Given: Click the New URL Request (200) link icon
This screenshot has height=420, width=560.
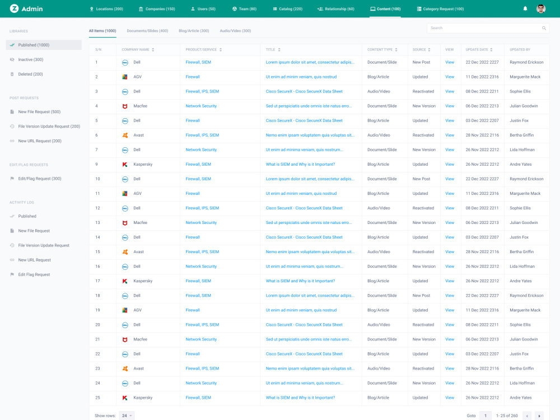Looking at the screenshot, I should (12, 141).
